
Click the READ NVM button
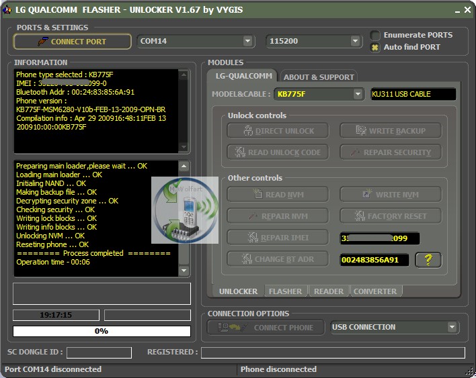click(278, 195)
